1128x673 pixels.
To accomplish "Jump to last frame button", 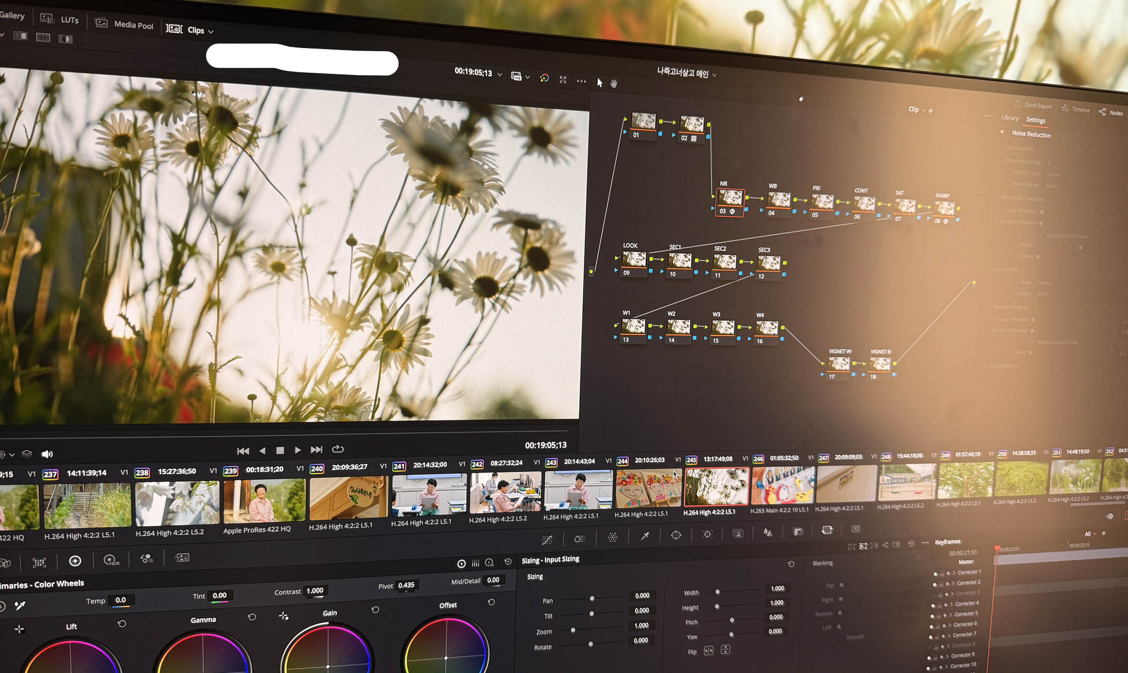I will [316, 449].
